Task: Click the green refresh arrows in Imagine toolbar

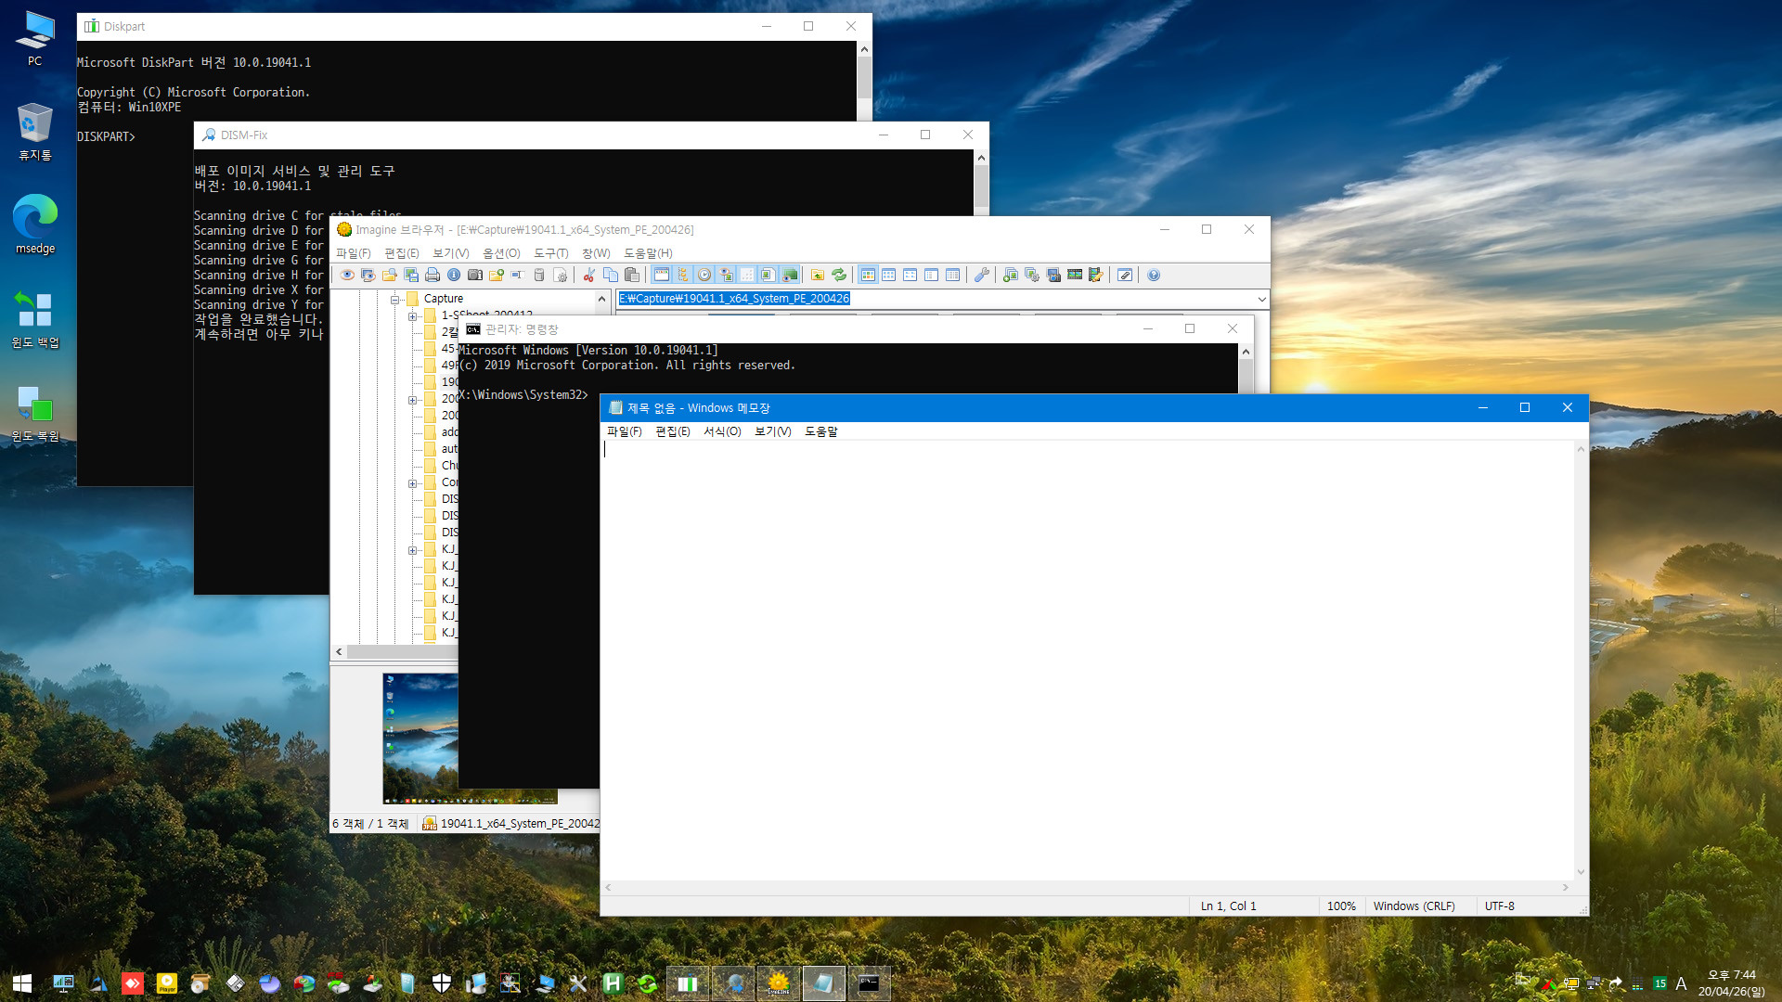Action: coord(839,275)
